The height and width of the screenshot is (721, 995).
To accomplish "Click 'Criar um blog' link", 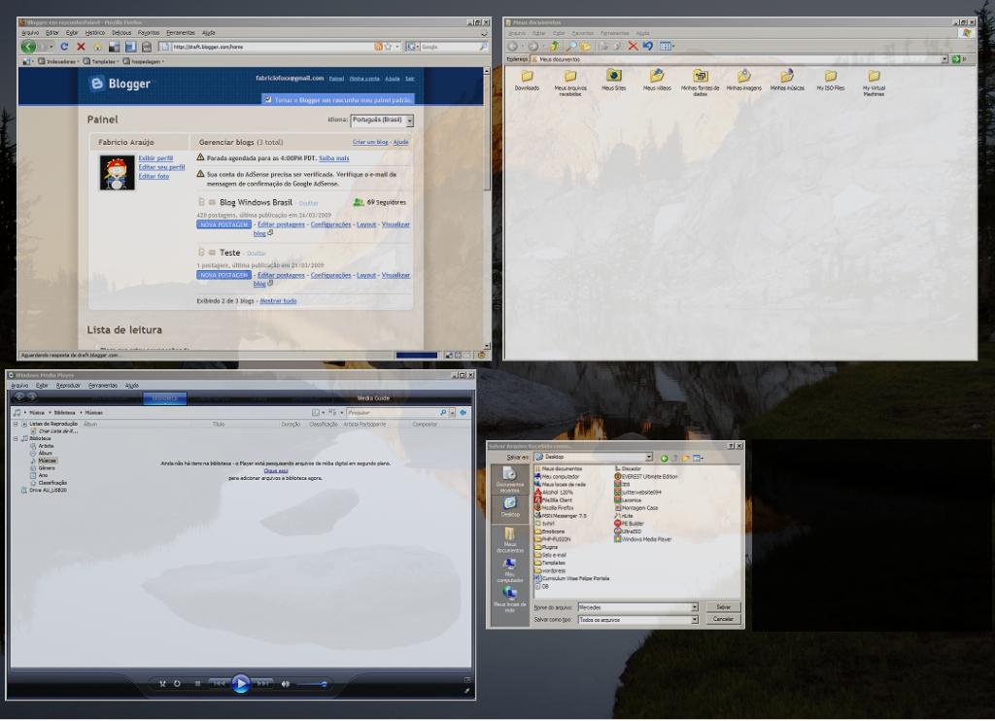I will (x=370, y=142).
